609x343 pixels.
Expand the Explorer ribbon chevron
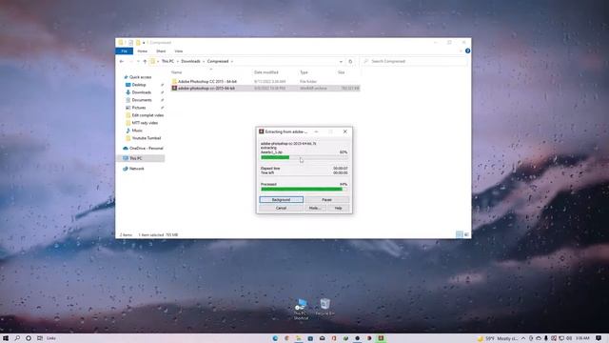tap(461, 50)
